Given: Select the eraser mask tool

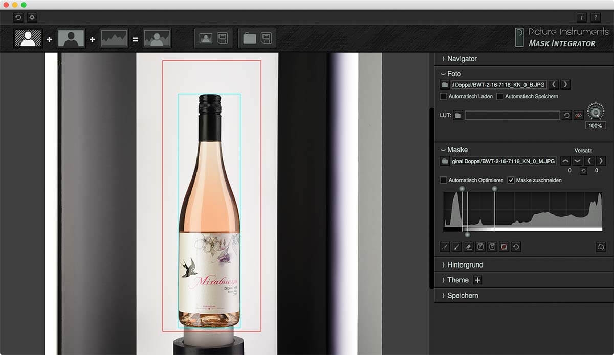Looking at the screenshot, I should pyautogui.click(x=469, y=247).
